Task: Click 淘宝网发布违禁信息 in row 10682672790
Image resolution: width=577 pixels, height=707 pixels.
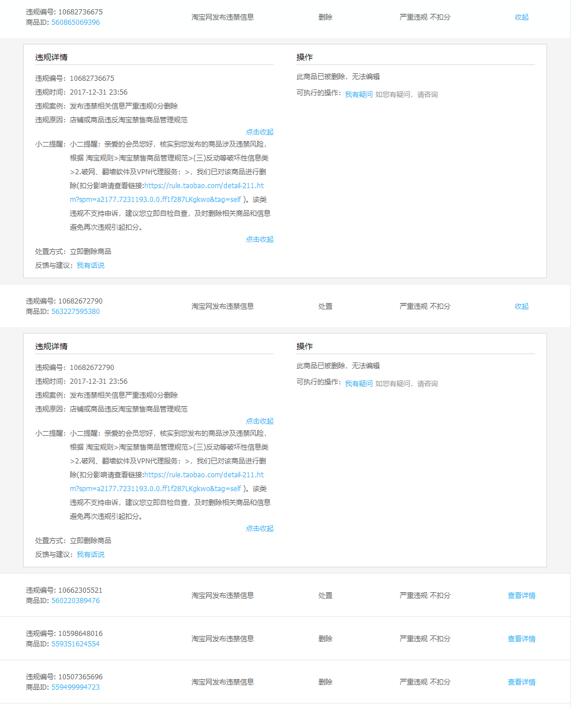Action: pyautogui.click(x=223, y=306)
